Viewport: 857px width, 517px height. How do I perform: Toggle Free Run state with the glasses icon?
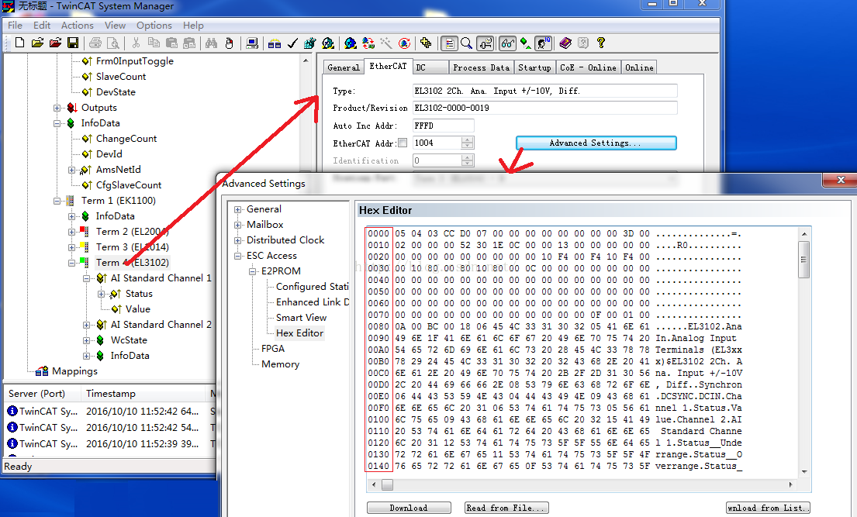coord(507,44)
